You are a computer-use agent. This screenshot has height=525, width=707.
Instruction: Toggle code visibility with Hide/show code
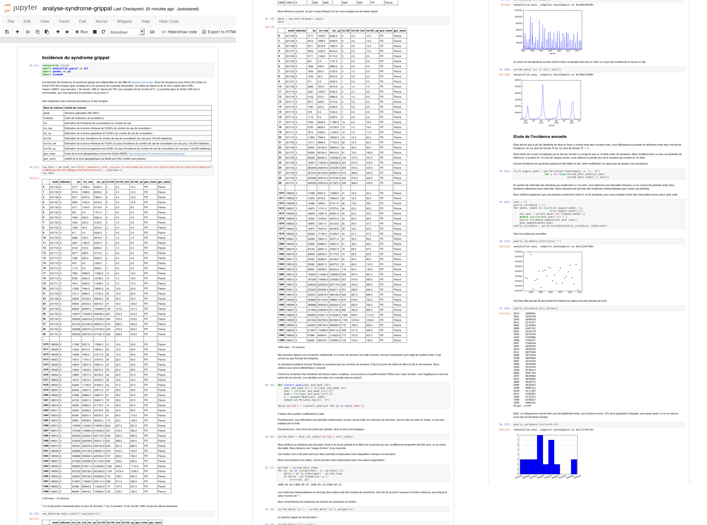coord(179,32)
